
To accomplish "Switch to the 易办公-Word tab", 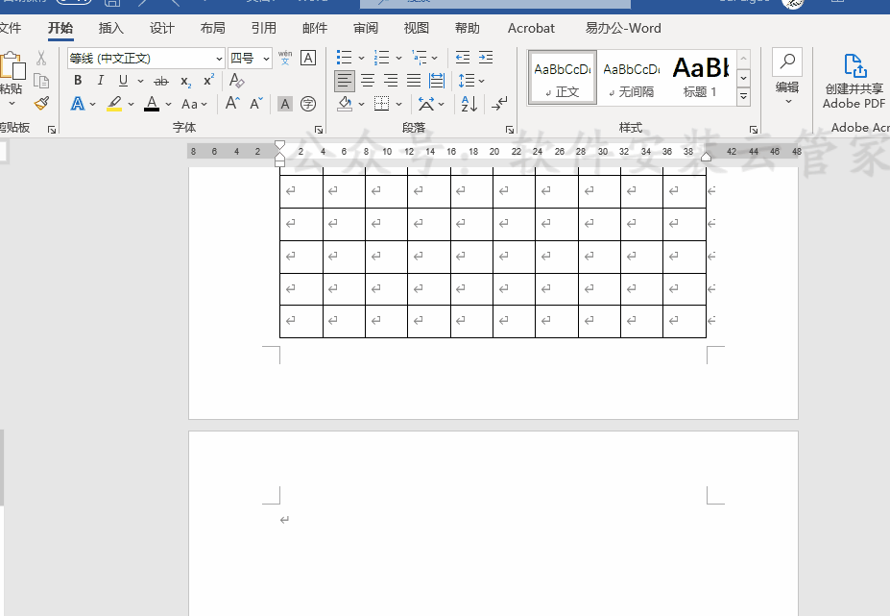I will [623, 28].
